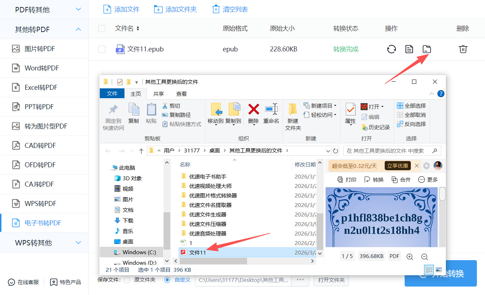Open the 属性 properties icon in ribbon
485x295 pixels.
[350, 109]
